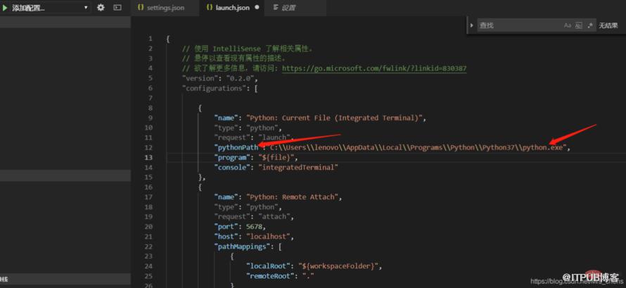Click the "integratedTerminal" console value
The image size is (626, 288).
[298, 168]
